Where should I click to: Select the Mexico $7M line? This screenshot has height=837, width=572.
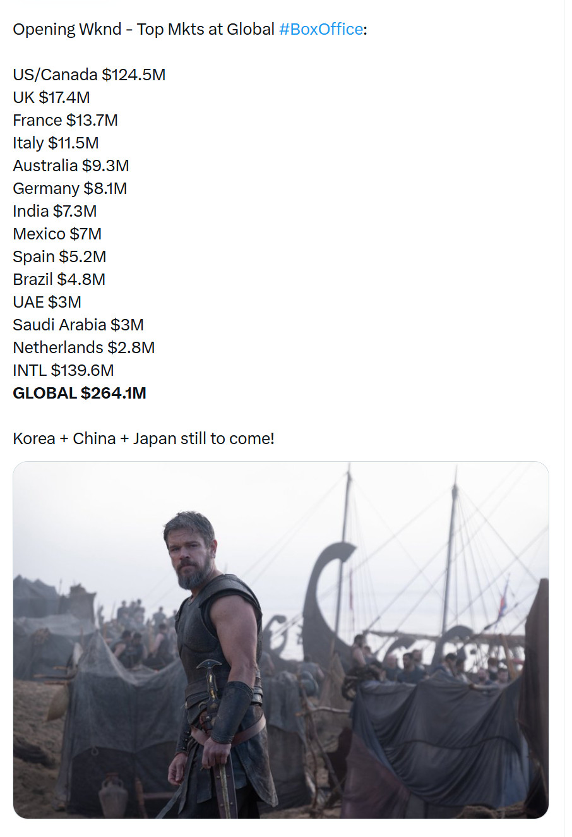(x=57, y=234)
